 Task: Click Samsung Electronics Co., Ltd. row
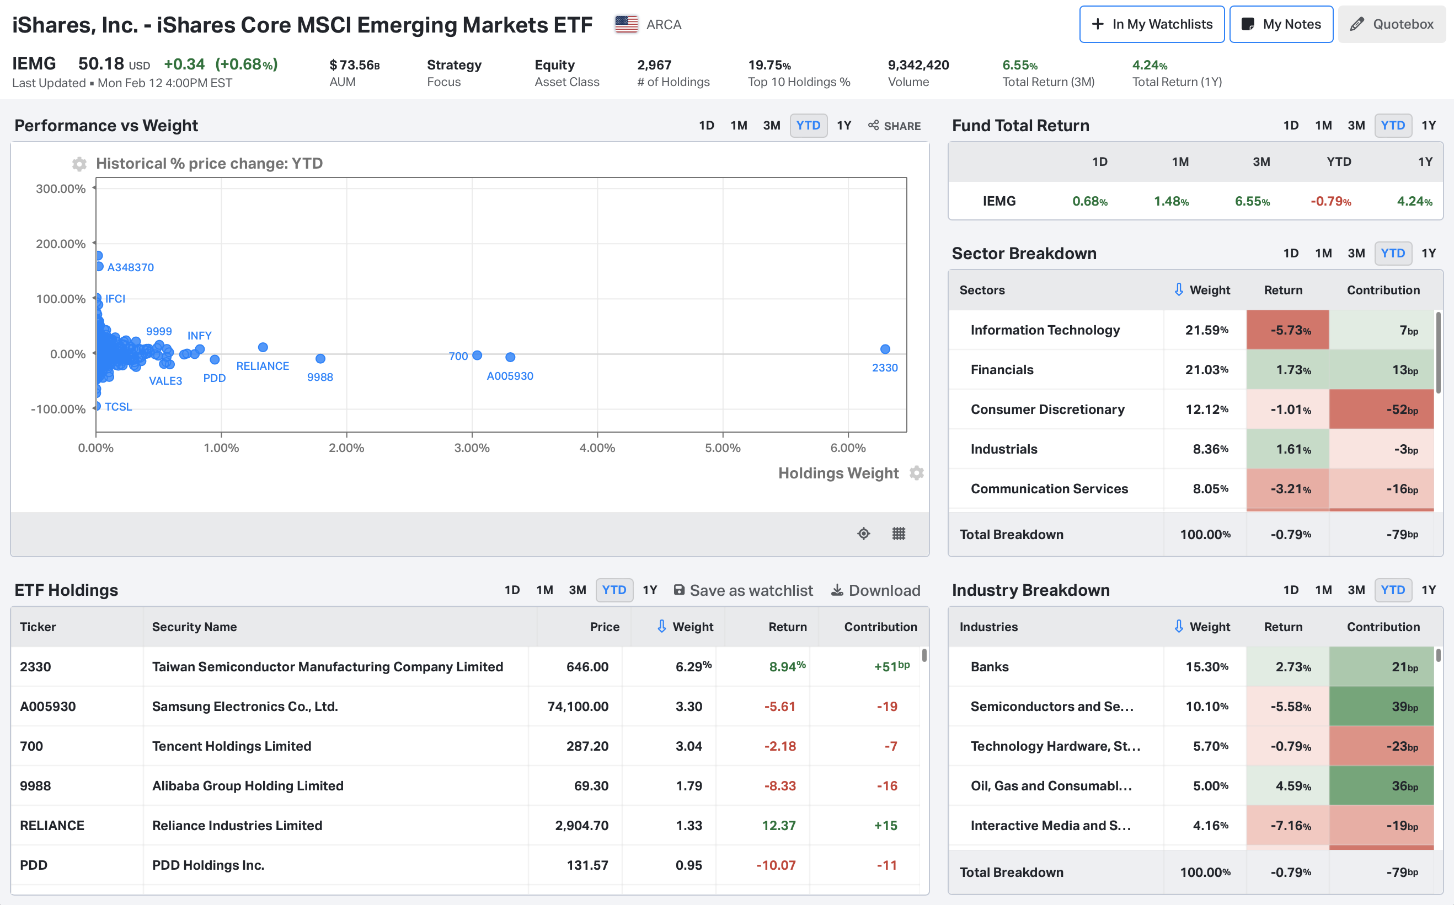pyautogui.click(x=466, y=706)
